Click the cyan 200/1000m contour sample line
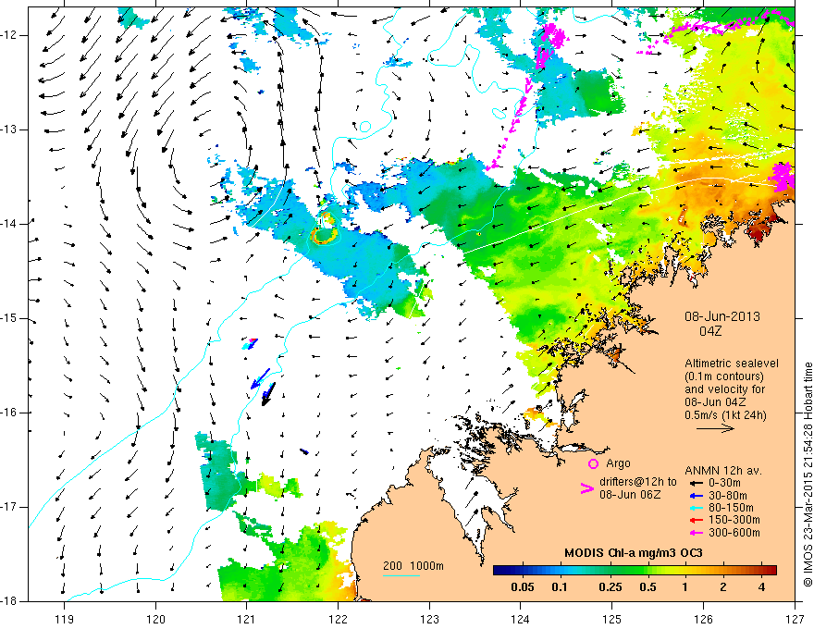The height and width of the screenshot is (629, 814). pos(401,575)
